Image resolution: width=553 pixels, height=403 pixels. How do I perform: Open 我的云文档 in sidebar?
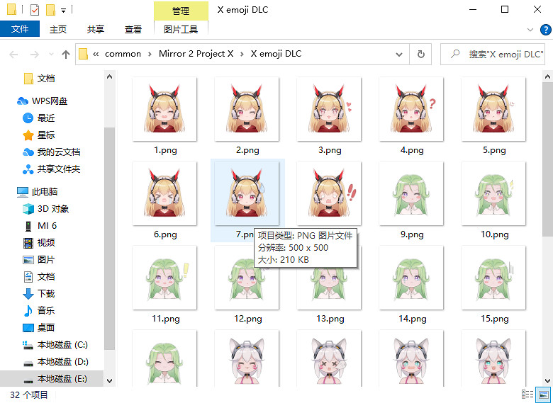tap(52, 152)
